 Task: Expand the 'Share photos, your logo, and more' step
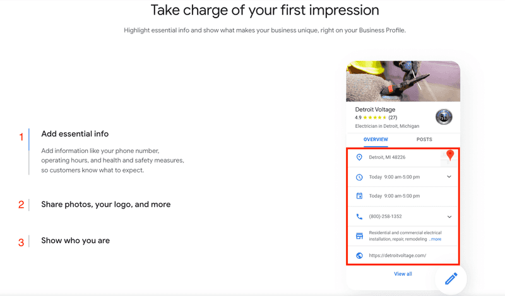click(105, 205)
